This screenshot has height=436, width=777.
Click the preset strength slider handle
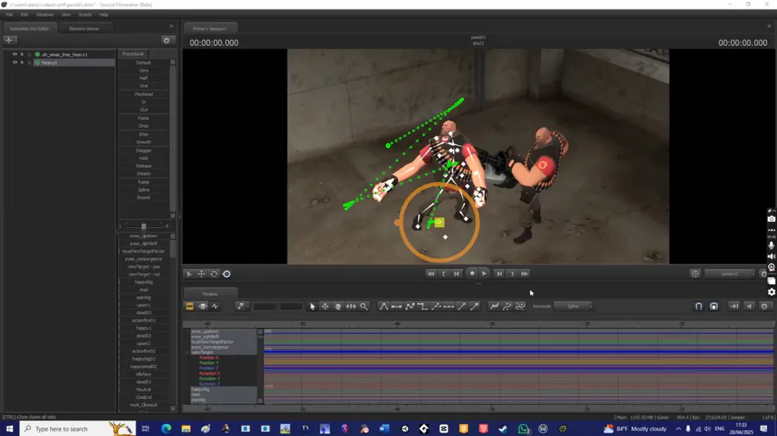[143, 226]
